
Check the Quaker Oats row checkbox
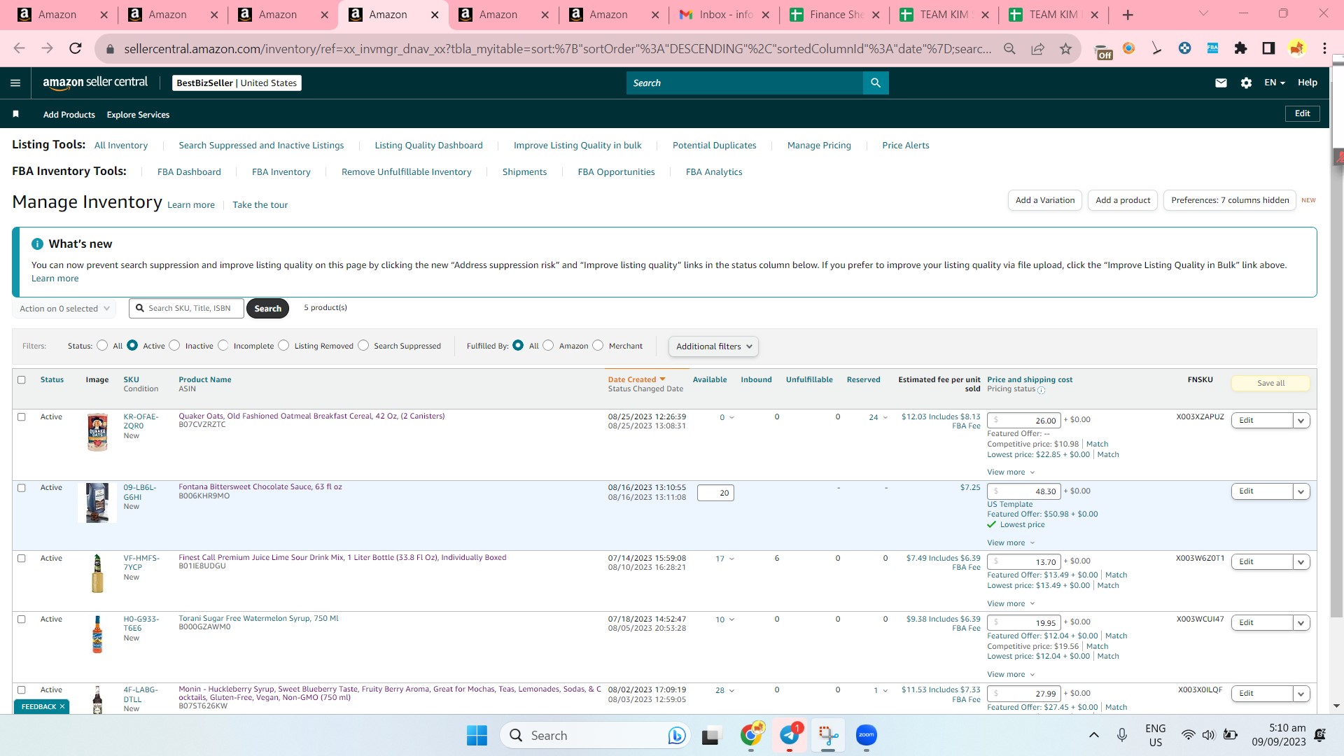(x=21, y=416)
